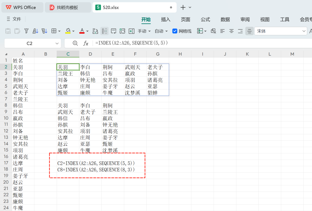Image resolution: width=312 pixels, height=211 pixels.
Task: Align text right in toolbar
Action: coord(240,31)
